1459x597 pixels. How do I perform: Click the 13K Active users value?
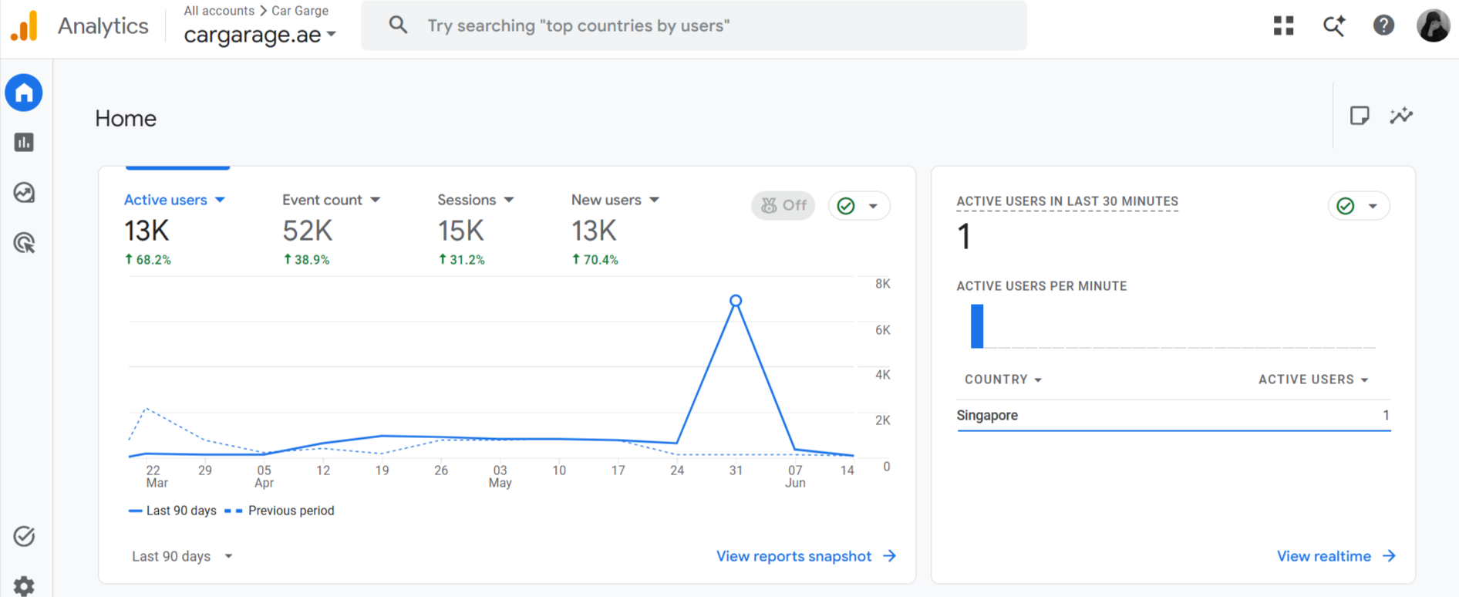tap(147, 231)
